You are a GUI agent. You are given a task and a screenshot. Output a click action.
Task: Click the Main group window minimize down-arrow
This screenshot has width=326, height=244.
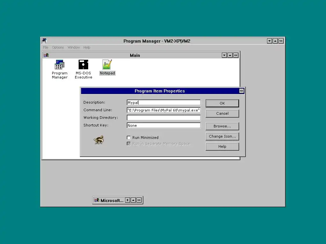(224, 55)
